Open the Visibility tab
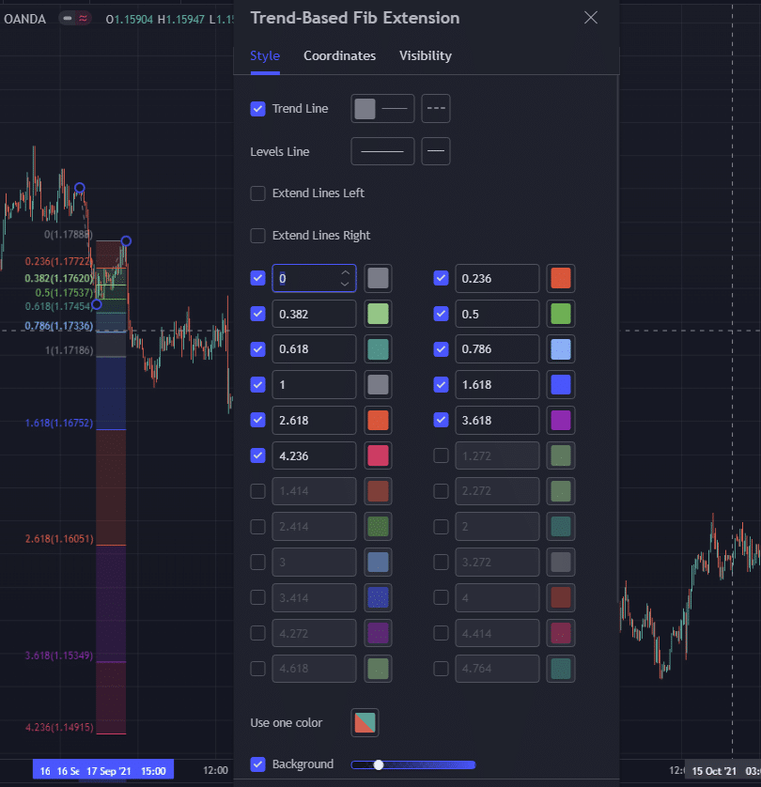This screenshot has height=787, width=761. point(425,56)
